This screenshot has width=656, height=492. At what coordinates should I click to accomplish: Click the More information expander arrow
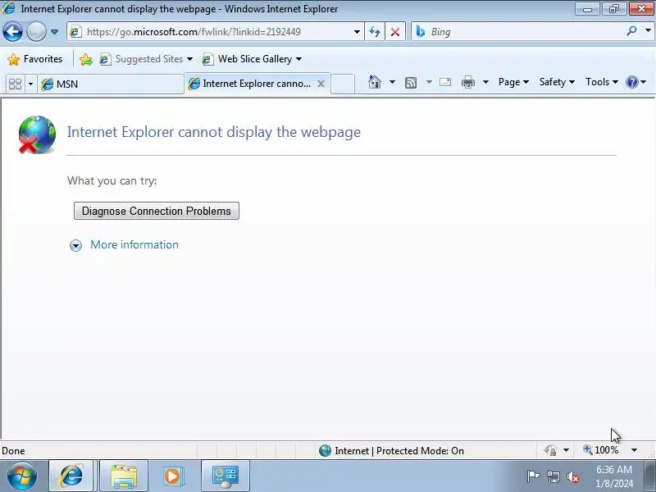pyautogui.click(x=75, y=245)
